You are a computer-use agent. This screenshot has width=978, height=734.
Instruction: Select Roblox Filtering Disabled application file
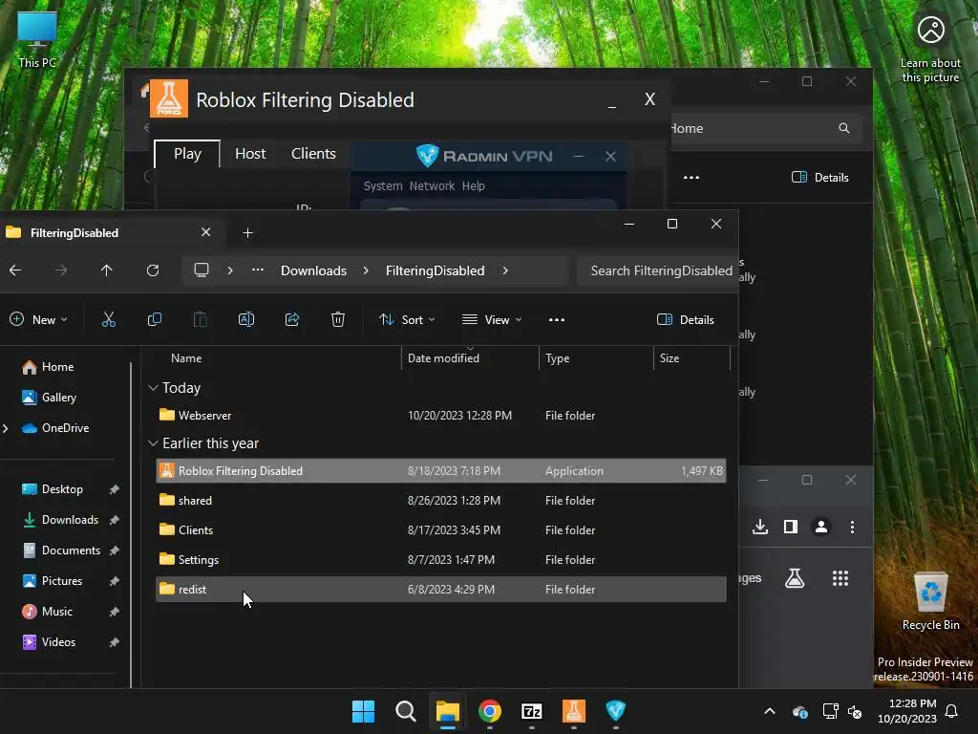(x=441, y=470)
